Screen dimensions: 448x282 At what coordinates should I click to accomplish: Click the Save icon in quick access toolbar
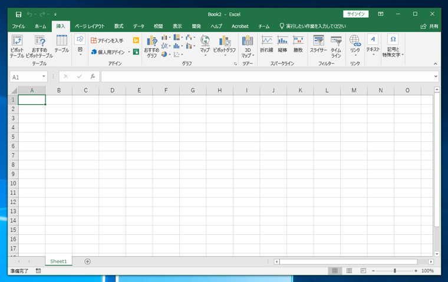18,14
